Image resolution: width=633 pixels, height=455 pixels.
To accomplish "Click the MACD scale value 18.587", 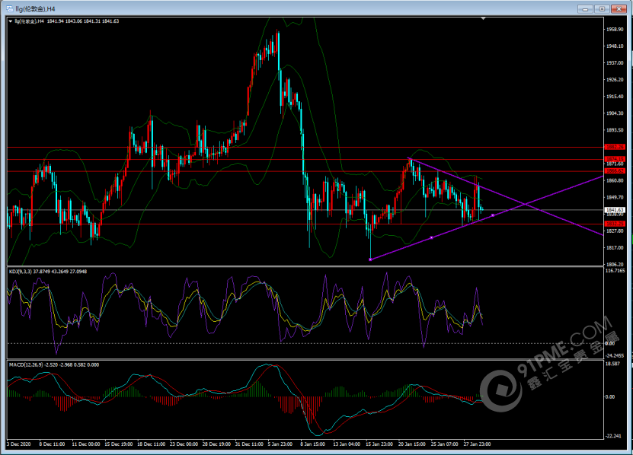I will [613, 365].
